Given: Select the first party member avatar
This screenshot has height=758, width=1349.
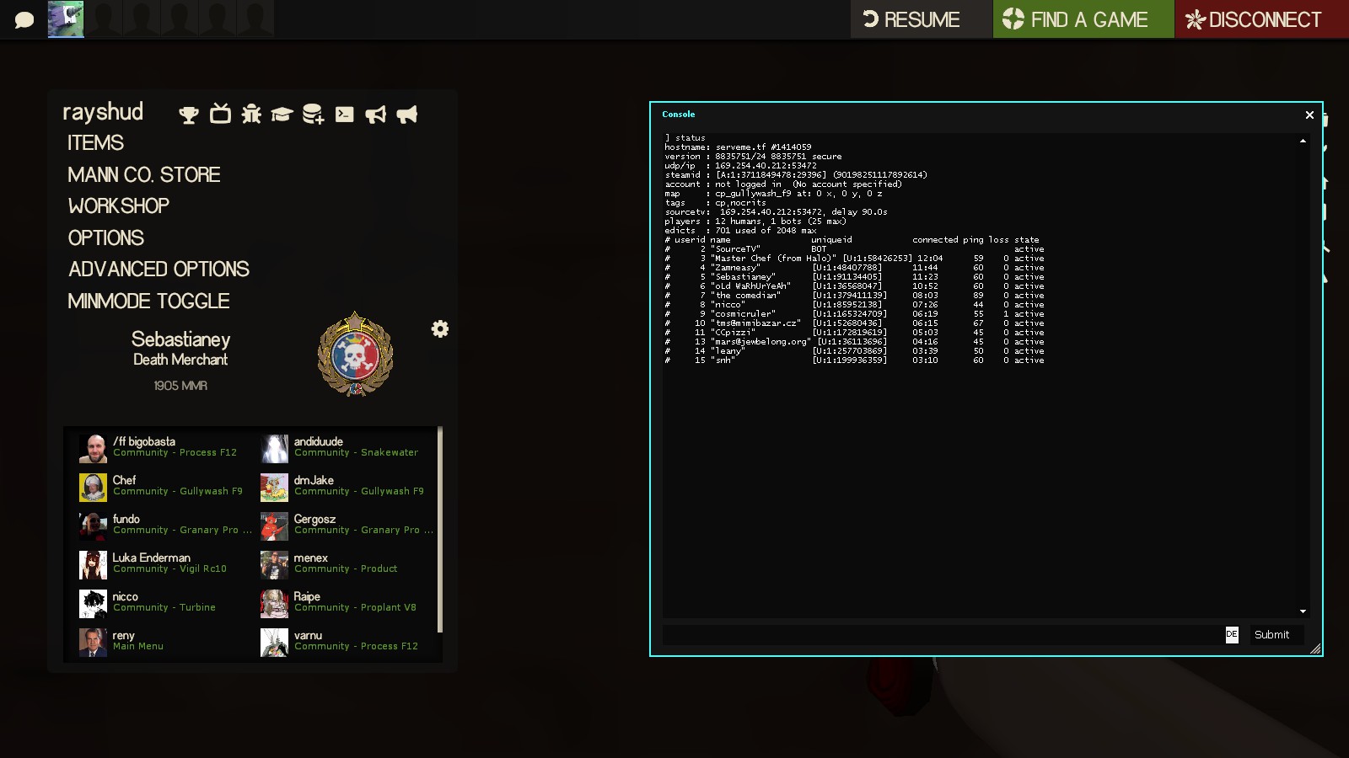Looking at the screenshot, I should pos(66,19).
